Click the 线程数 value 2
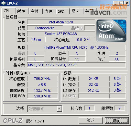This screenshot has width=131, height=126. (119, 108)
